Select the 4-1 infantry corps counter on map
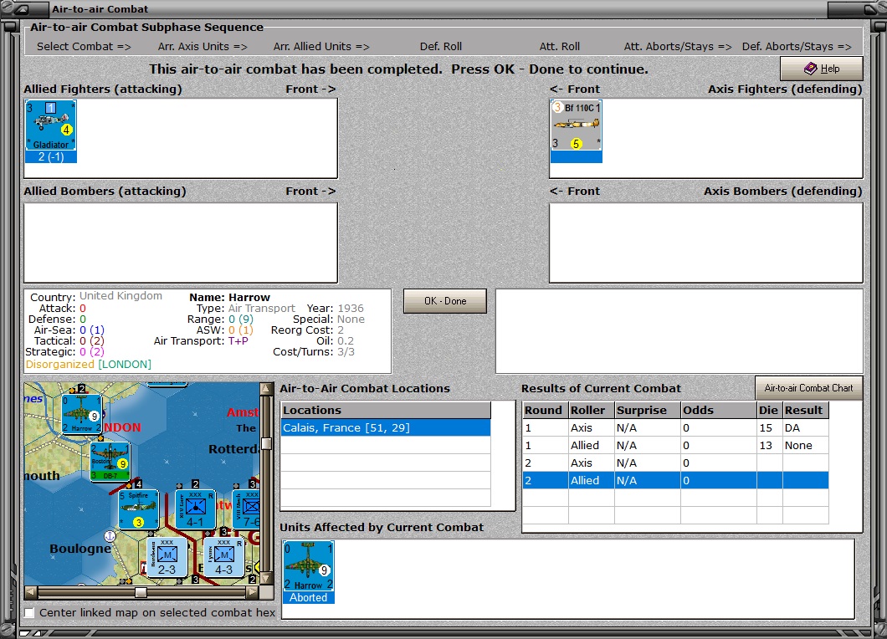The height and width of the screenshot is (639, 887). tap(195, 509)
